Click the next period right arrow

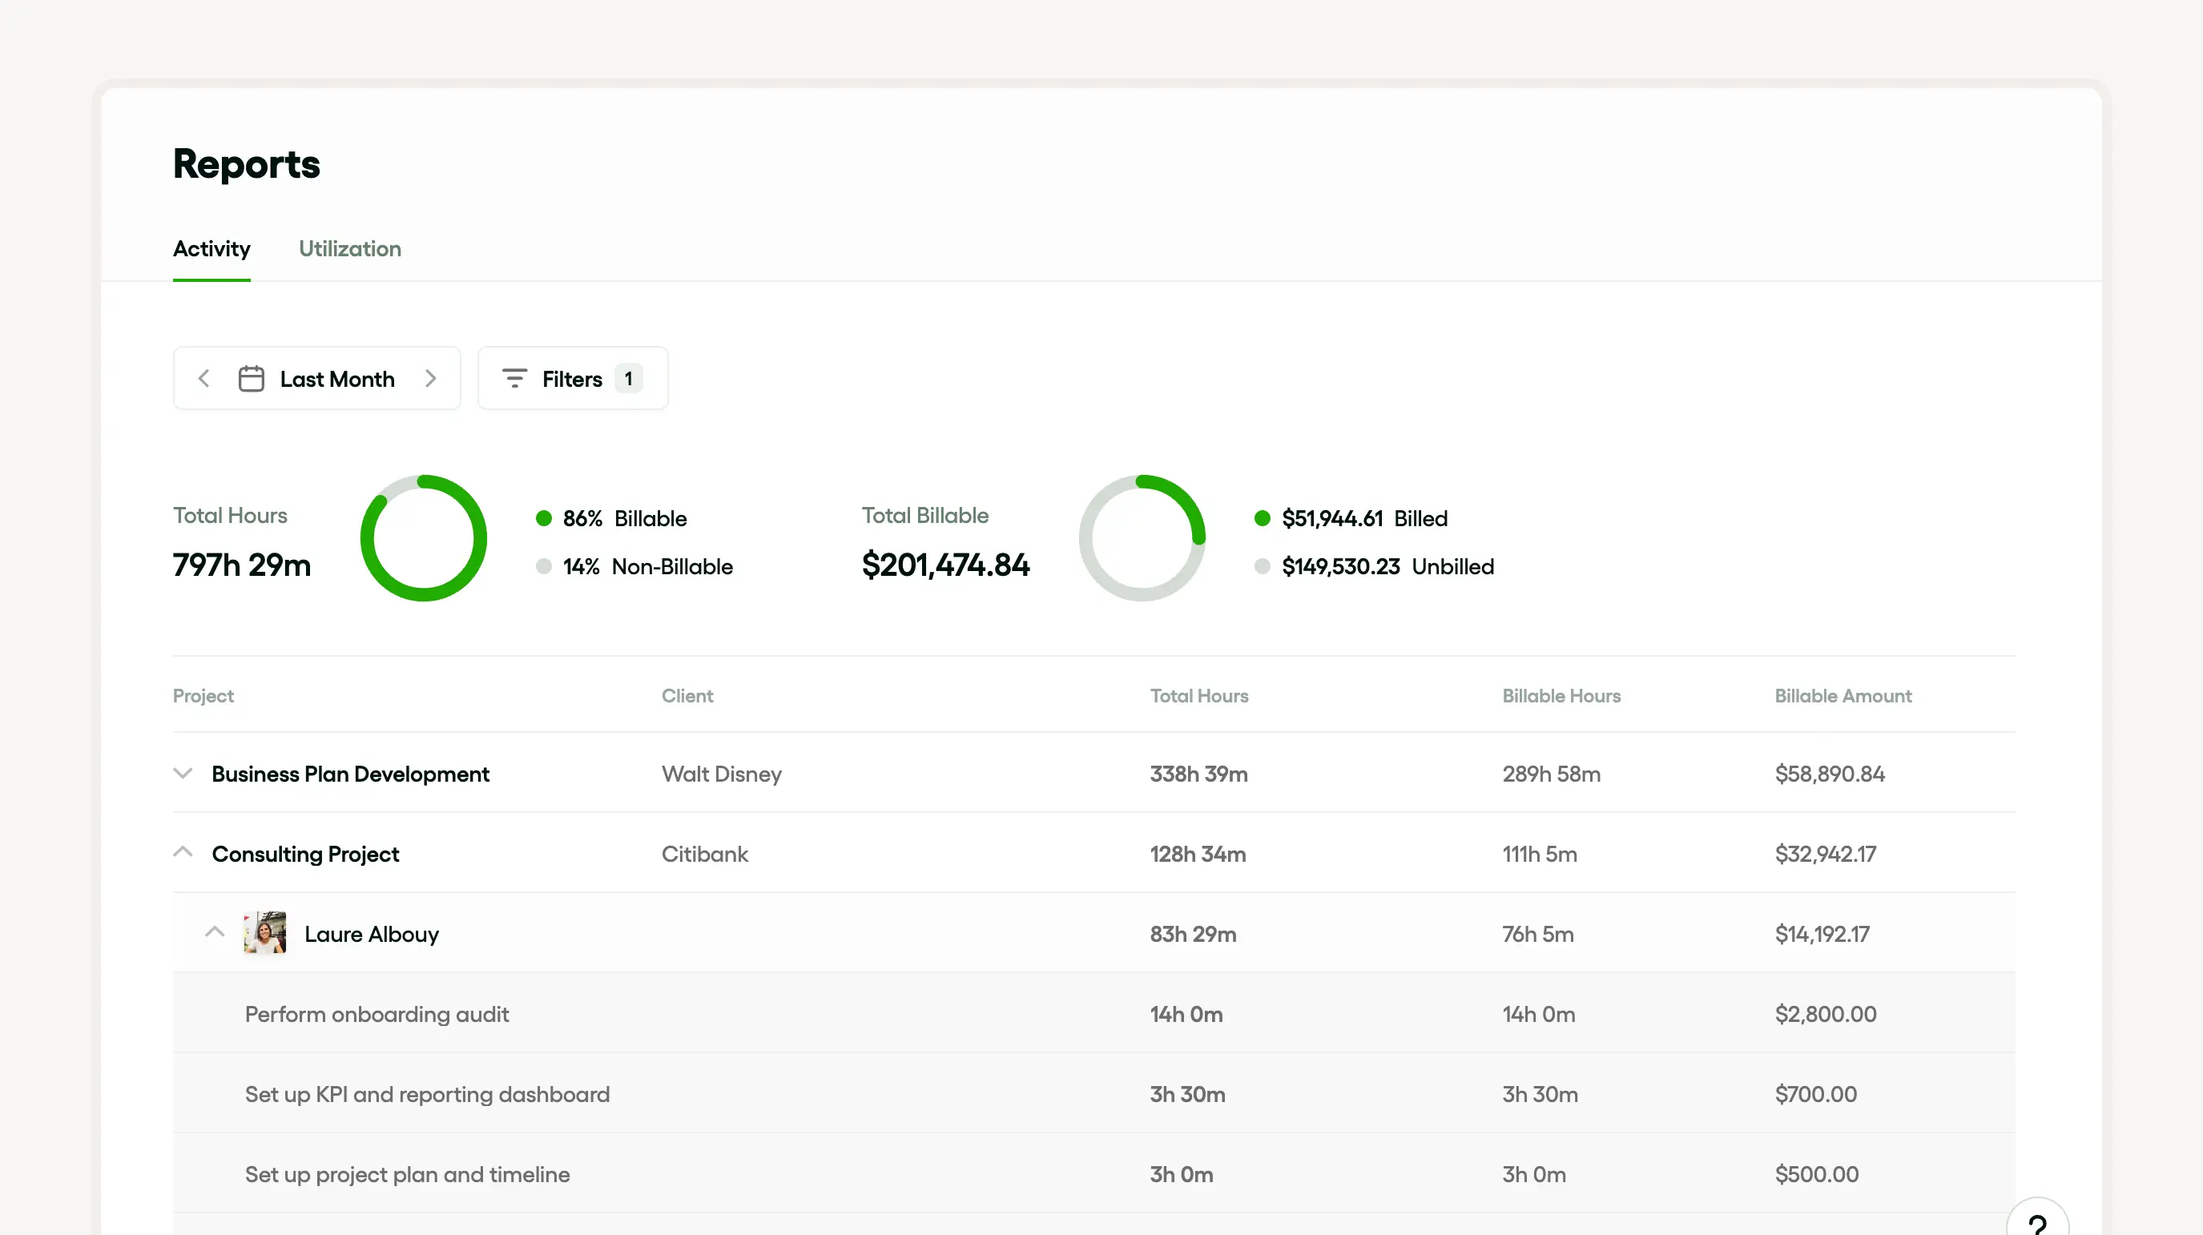(430, 378)
